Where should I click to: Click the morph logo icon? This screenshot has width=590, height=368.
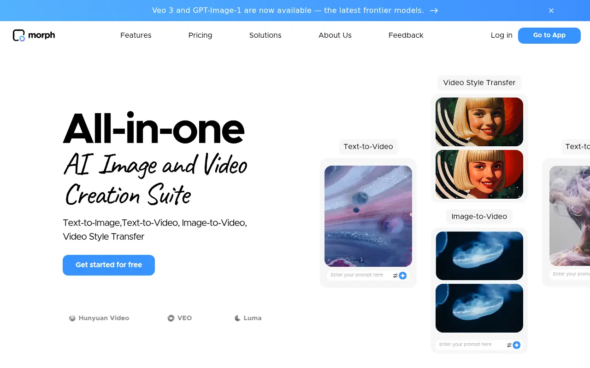[x=18, y=35]
